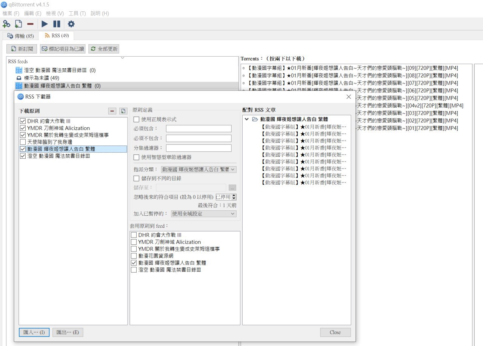483x346 pixels.
Task: Click the … browse button beside 儲存至
Action: [232, 187]
